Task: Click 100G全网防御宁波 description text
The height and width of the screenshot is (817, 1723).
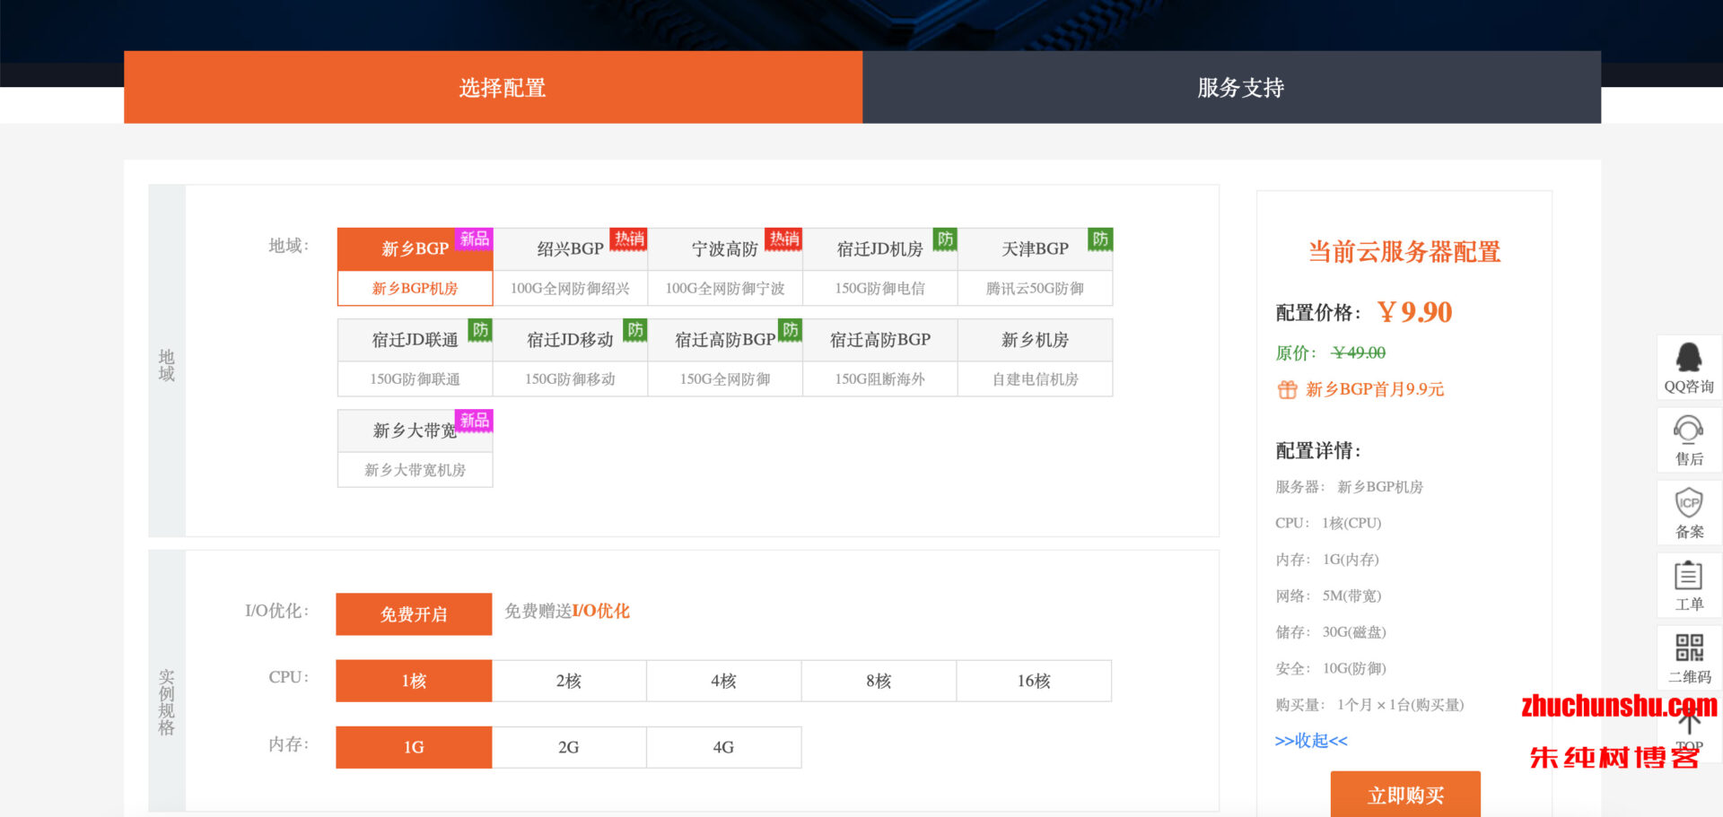Action: coord(725,288)
